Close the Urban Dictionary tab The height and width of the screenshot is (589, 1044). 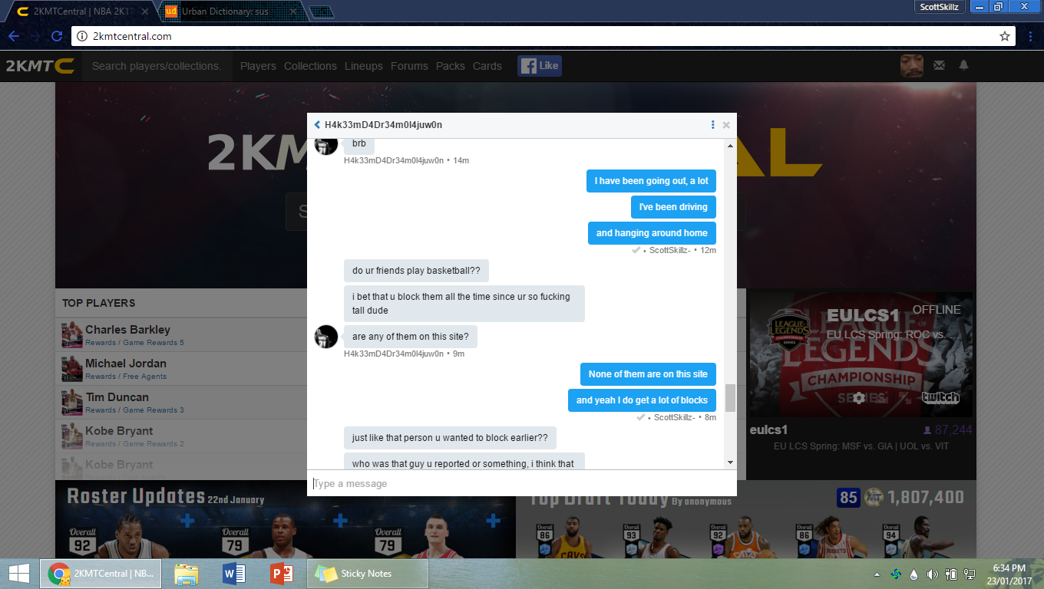(295, 12)
